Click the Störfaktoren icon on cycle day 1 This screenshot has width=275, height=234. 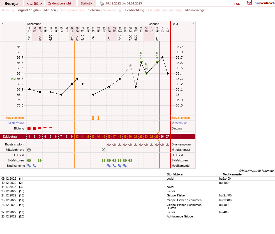(x=29, y=160)
